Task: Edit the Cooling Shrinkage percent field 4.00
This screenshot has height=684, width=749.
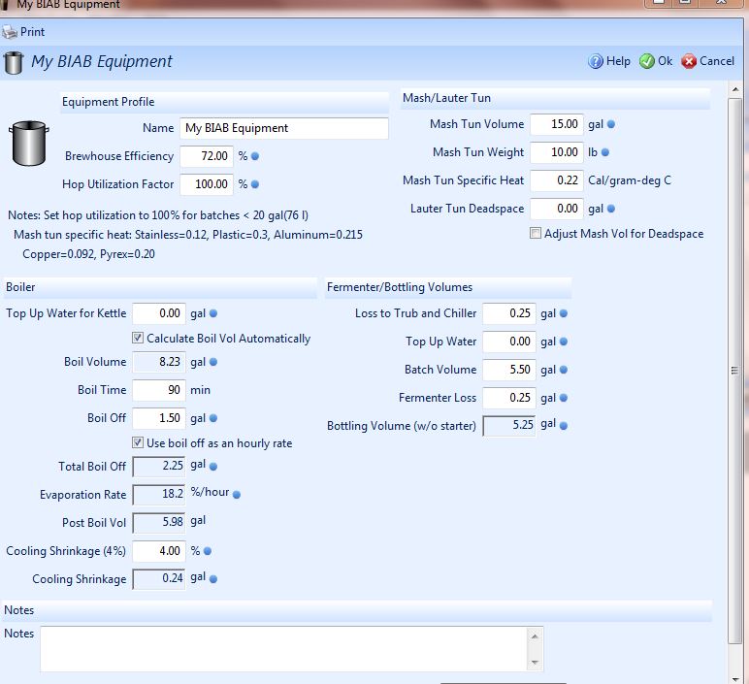Action: click(x=159, y=551)
